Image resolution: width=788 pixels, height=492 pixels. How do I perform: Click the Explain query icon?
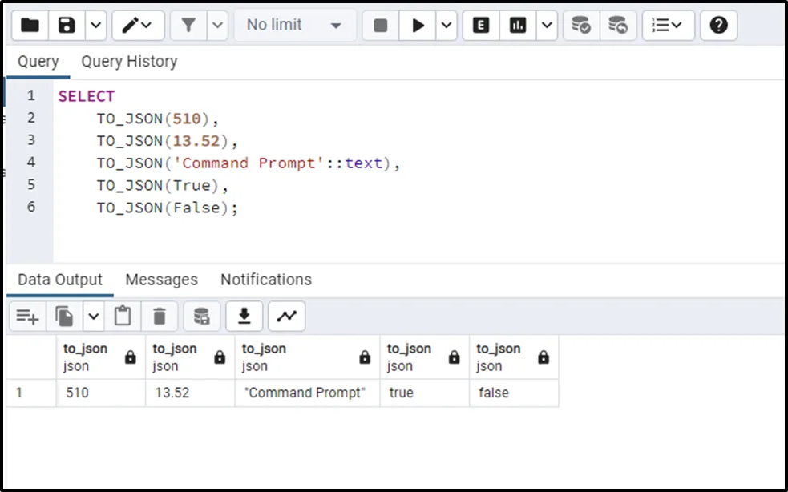click(x=481, y=26)
